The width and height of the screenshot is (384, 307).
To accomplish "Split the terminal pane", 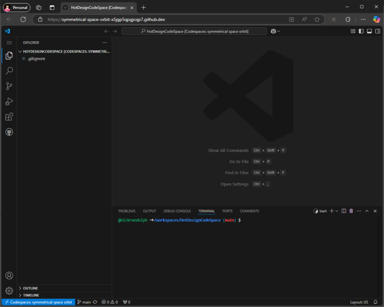I will click(x=343, y=211).
